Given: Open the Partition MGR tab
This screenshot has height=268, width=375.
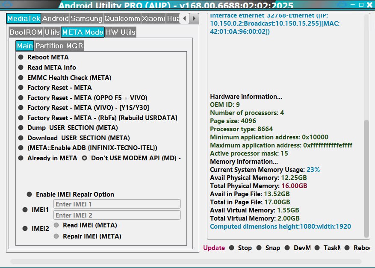Looking at the screenshot, I should click(x=59, y=46).
